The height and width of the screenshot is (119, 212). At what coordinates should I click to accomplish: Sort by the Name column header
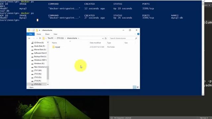pyautogui.click(x=54, y=43)
